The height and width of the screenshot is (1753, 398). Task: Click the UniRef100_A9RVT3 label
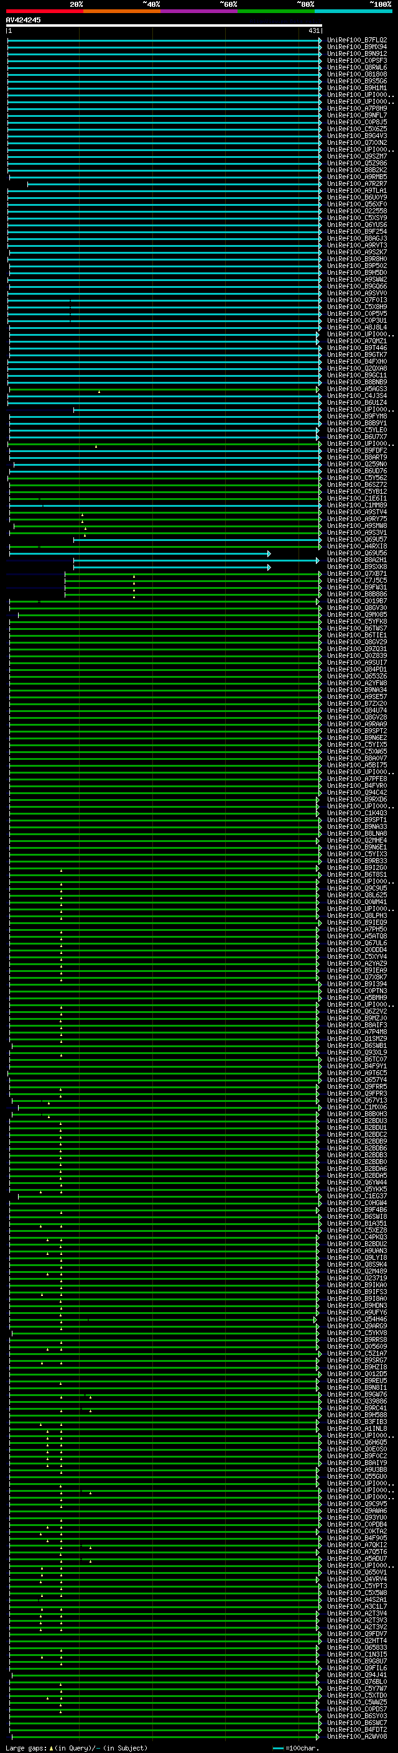tap(357, 246)
